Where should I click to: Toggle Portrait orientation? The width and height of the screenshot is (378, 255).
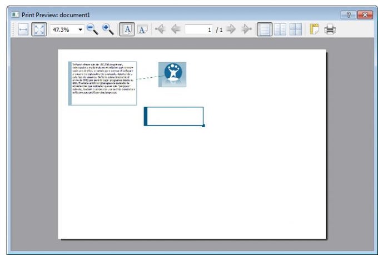(x=127, y=29)
